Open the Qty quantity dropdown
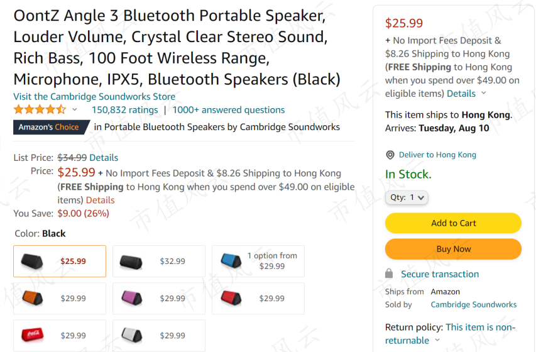 (407, 198)
